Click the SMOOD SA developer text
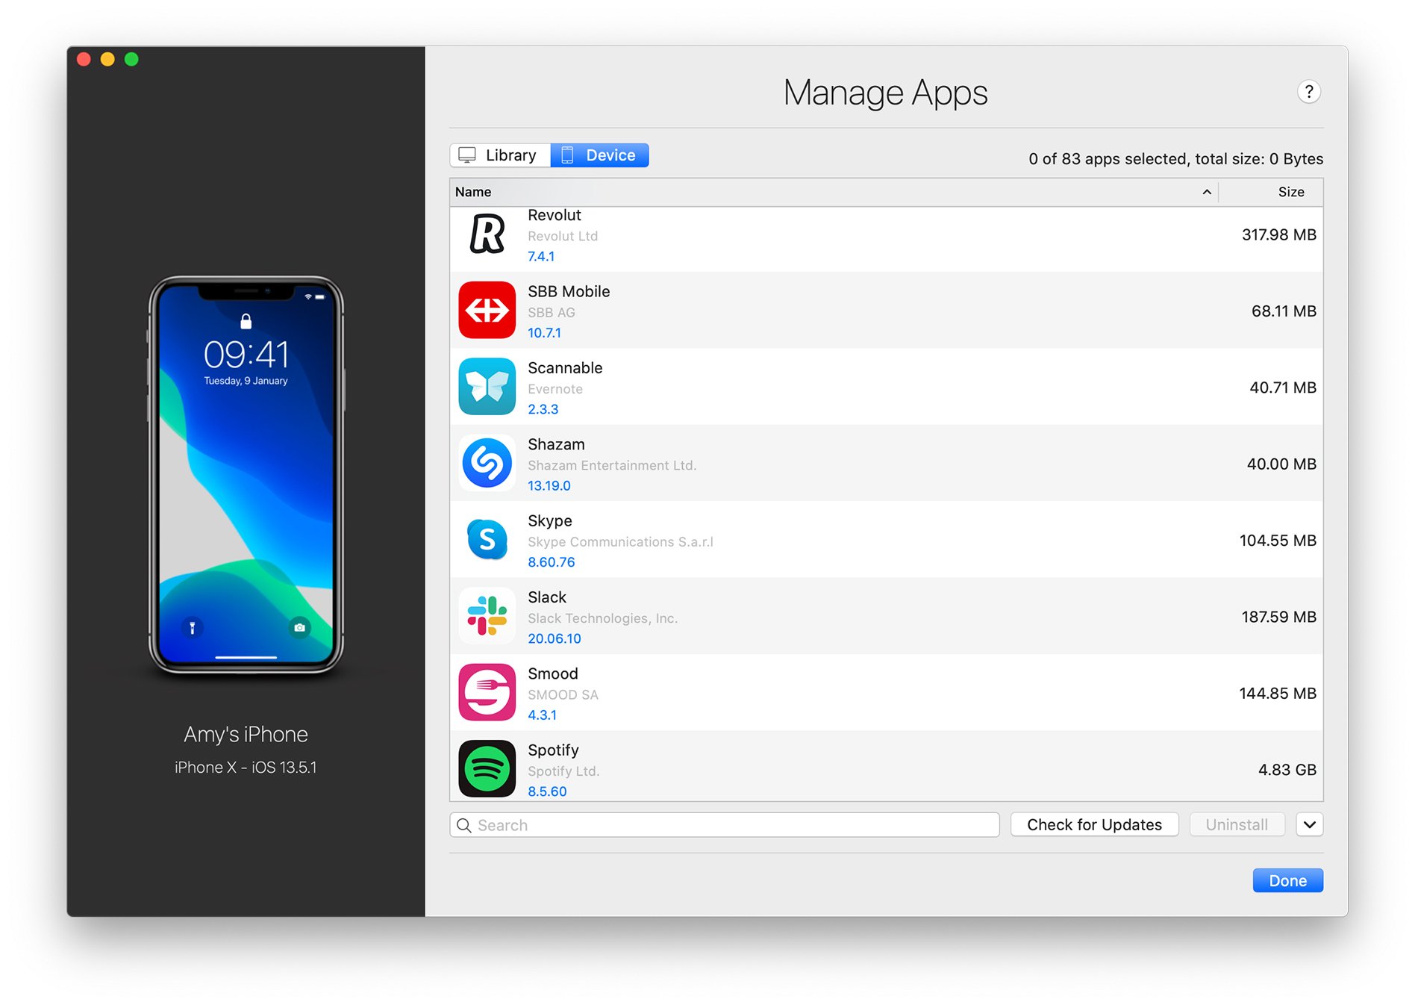Viewport: 1415px width, 1005px height. [x=563, y=694]
